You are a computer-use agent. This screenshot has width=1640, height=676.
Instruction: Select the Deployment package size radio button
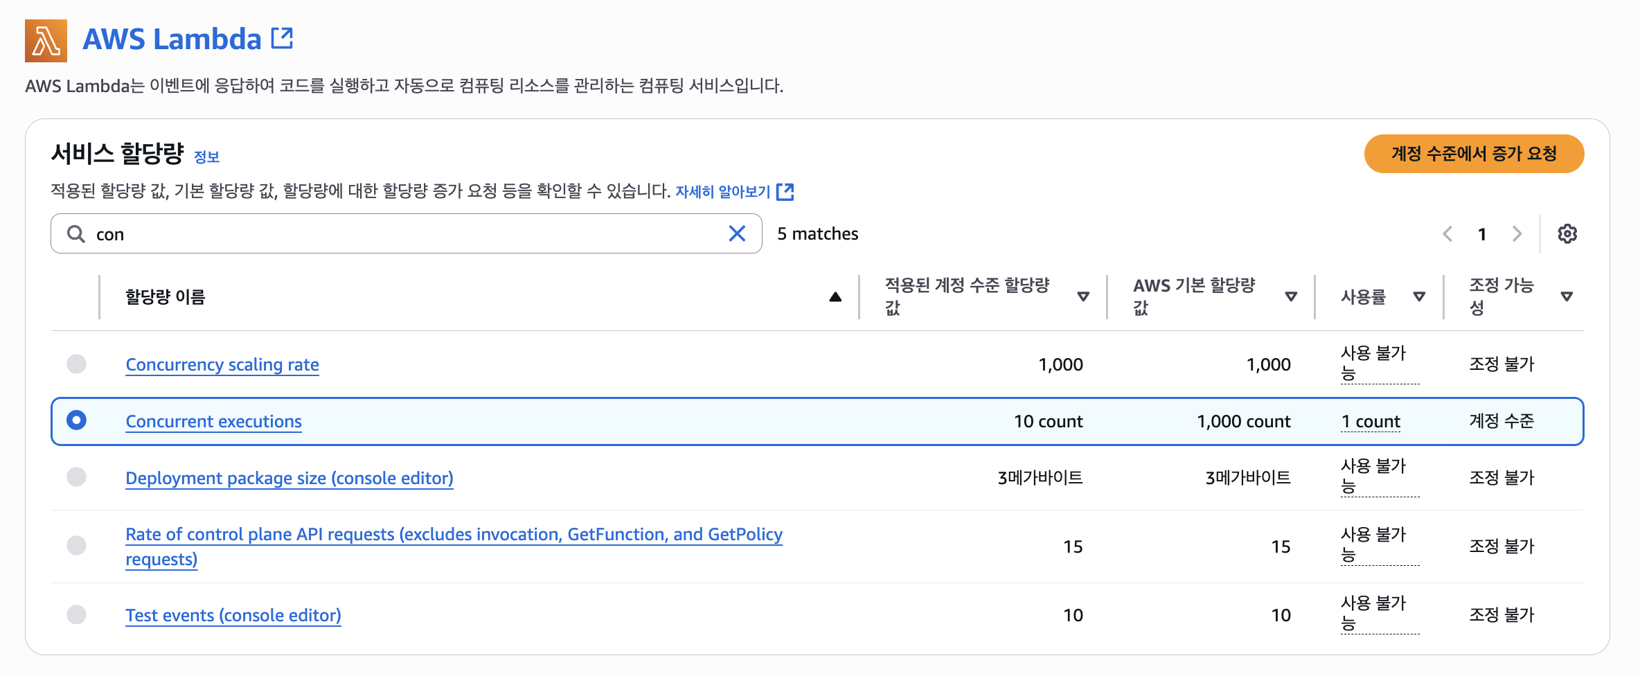pyautogui.click(x=76, y=477)
